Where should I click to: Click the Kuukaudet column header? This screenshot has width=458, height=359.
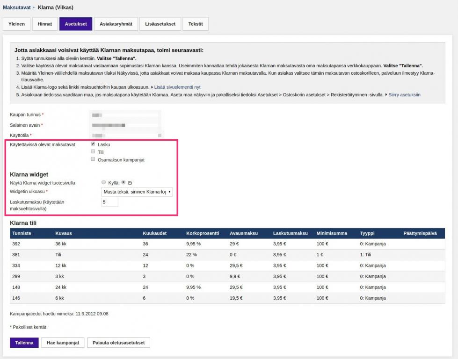pos(154,234)
